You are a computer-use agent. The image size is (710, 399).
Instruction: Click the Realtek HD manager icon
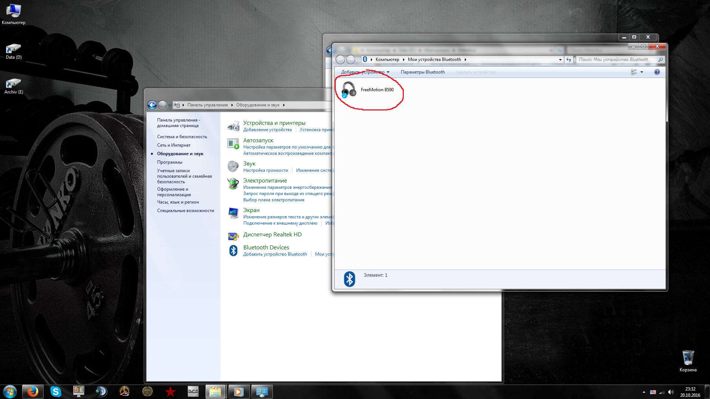click(233, 236)
